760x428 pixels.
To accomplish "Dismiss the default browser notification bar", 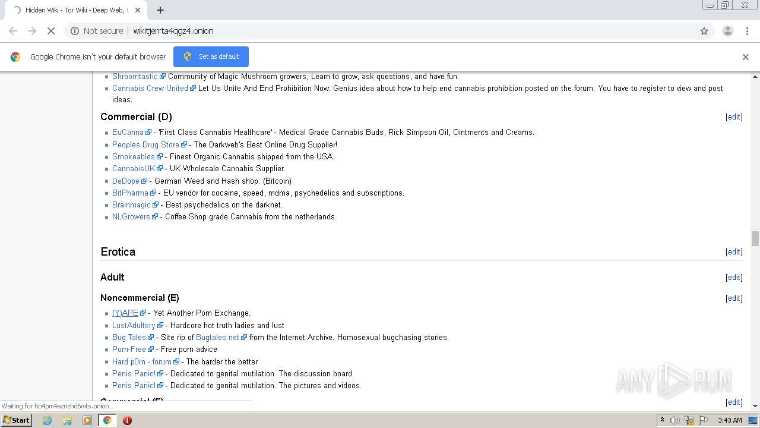I will [x=746, y=57].
